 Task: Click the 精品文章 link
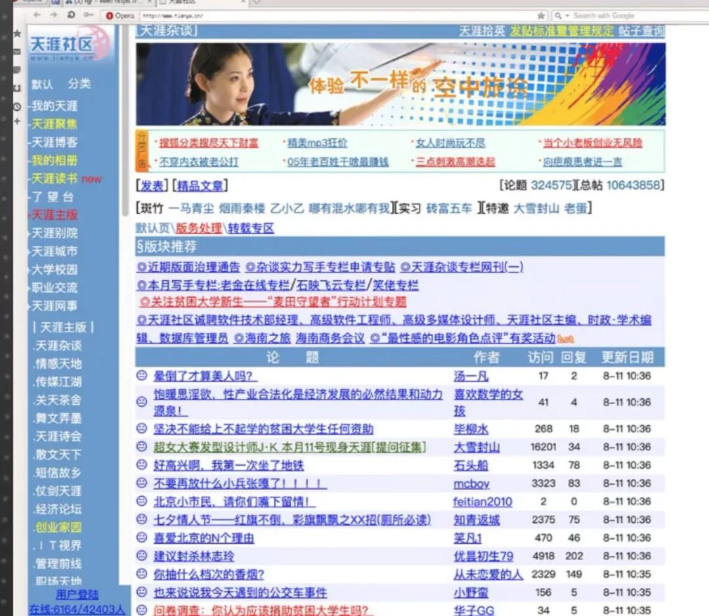click(x=200, y=186)
